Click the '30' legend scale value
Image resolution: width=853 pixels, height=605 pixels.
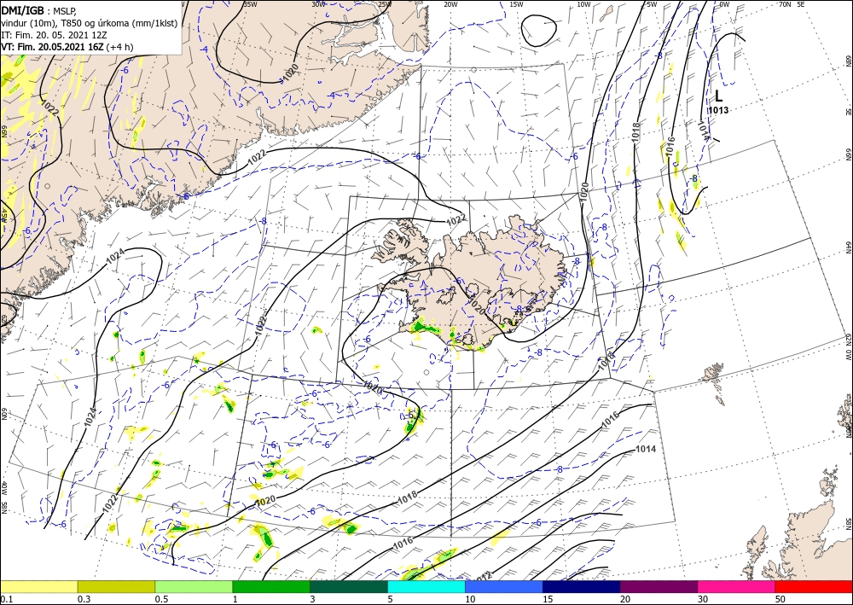tap(704, 599)
